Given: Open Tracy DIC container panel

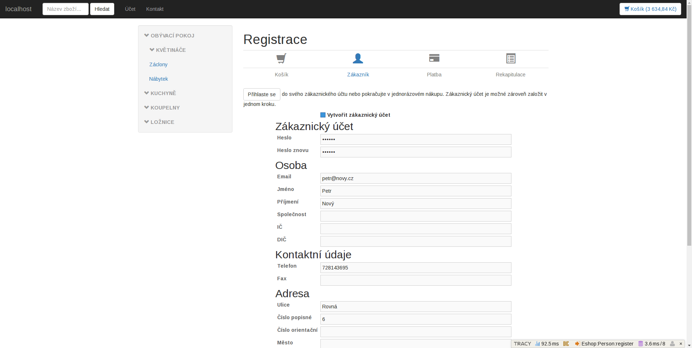Looking at the screenshot, I should click(x=566, y=344).
